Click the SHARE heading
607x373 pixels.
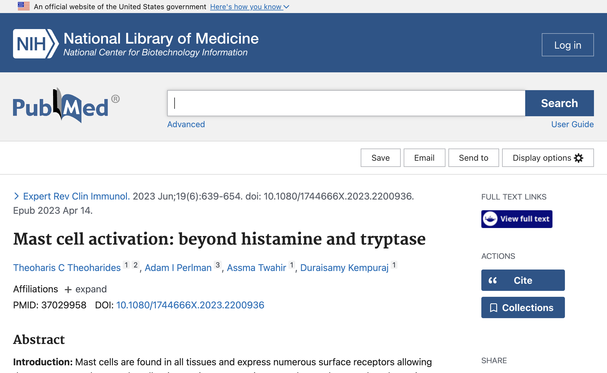494,361
